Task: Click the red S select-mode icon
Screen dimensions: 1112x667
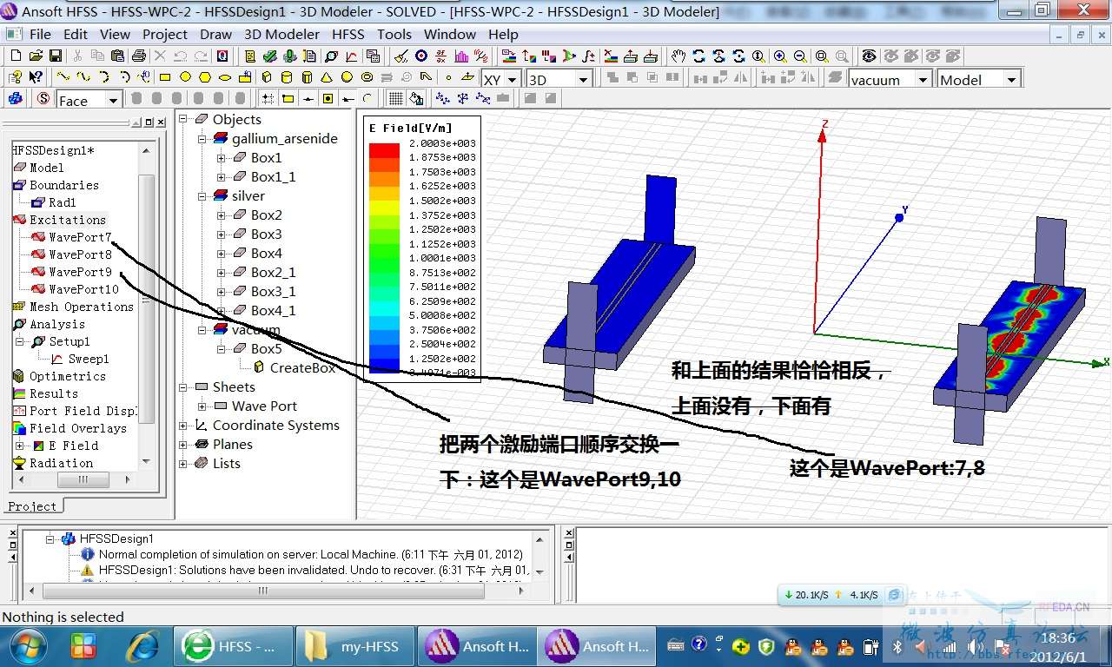Action: coord(43,99)
